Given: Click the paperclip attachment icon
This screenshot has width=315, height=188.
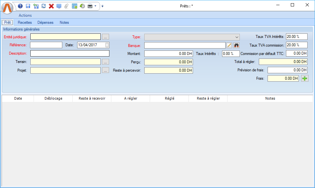Looking at the screenshot, I should point(66,6).
